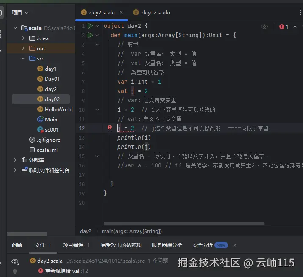Click the scala root module icon
Viewport: 303px width, 277px height.
pyautogui.click(x=24, y=28)
